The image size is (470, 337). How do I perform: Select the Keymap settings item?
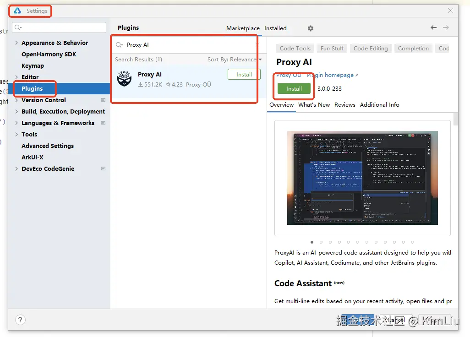(x=33, y=65)
